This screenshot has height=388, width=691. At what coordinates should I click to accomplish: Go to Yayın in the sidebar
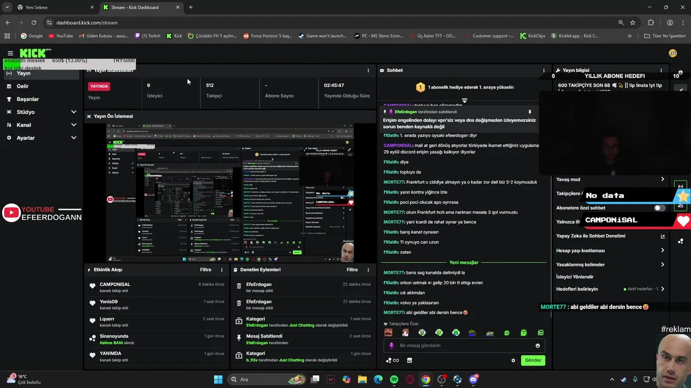click(42, 73)
